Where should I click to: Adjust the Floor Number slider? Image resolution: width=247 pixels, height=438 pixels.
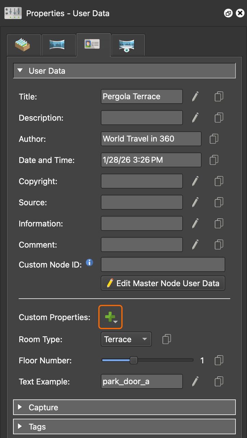click(x=147, y=360)
